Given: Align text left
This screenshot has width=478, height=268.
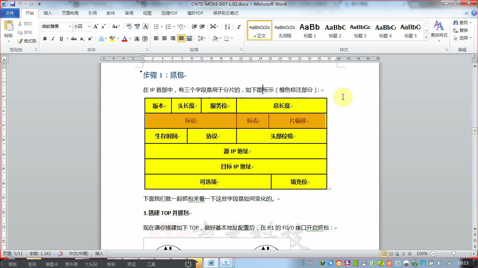Looking at the screenshot, I should coord(156,38).
